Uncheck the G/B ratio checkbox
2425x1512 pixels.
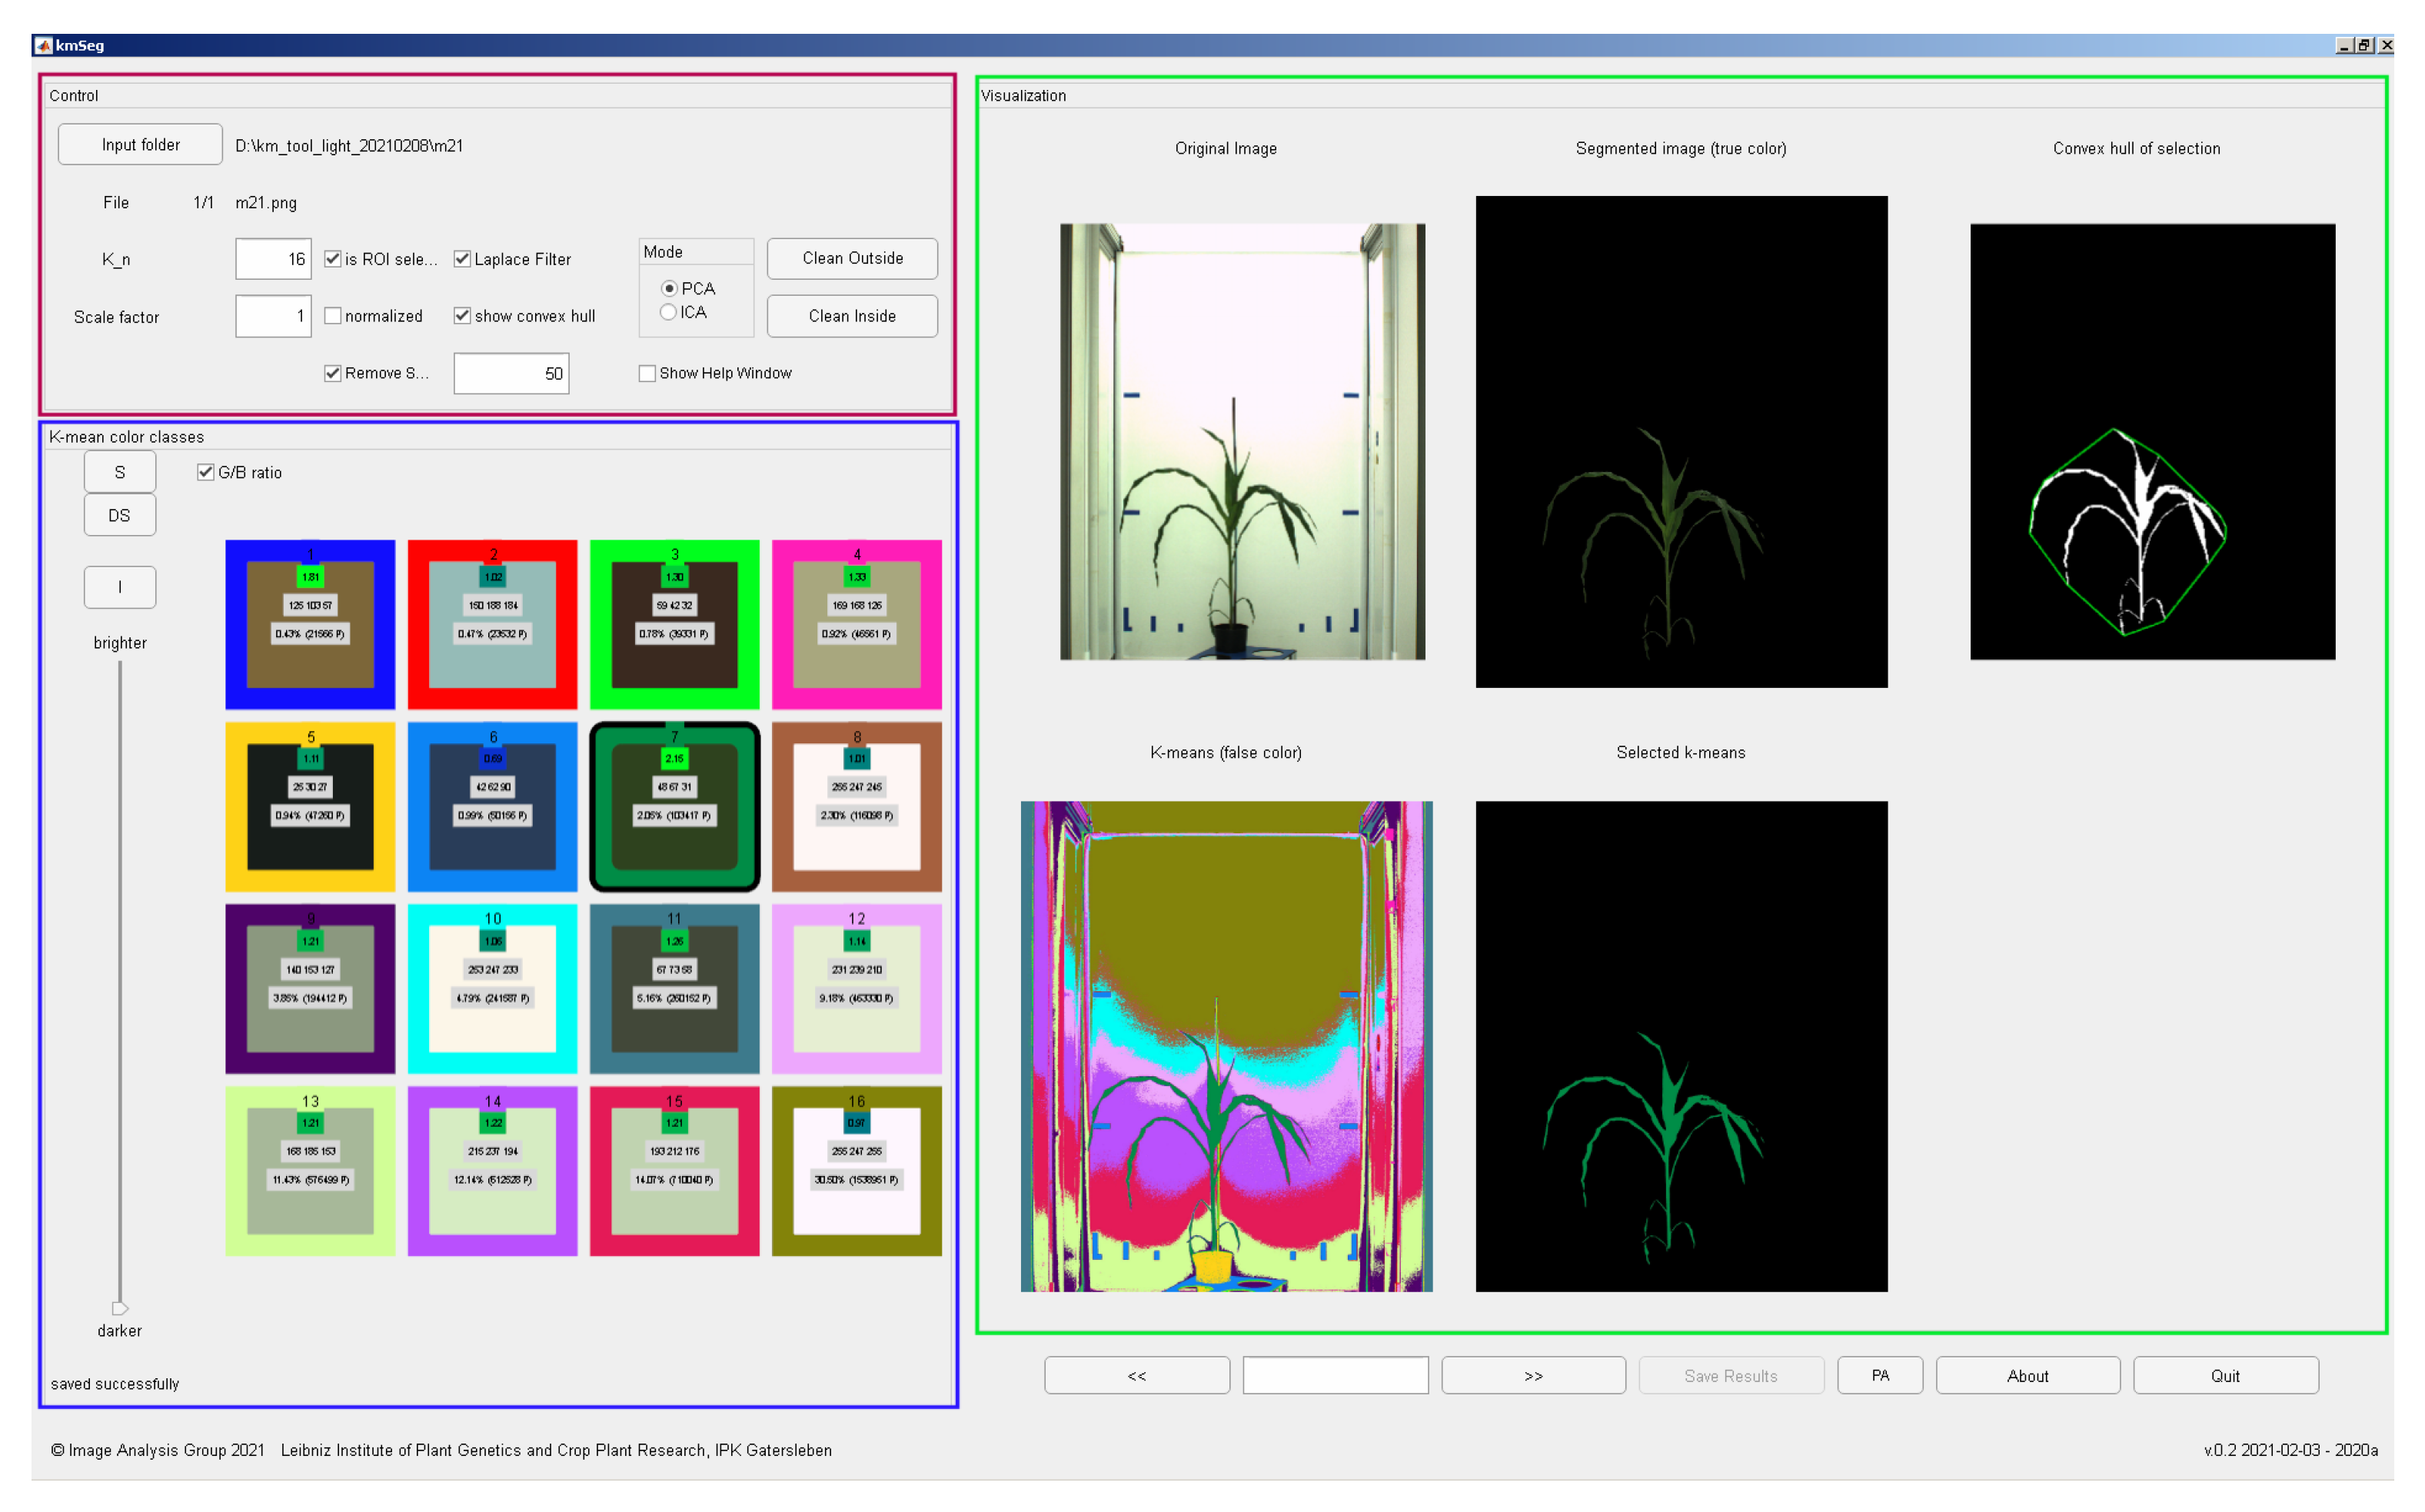click(206, 472)
